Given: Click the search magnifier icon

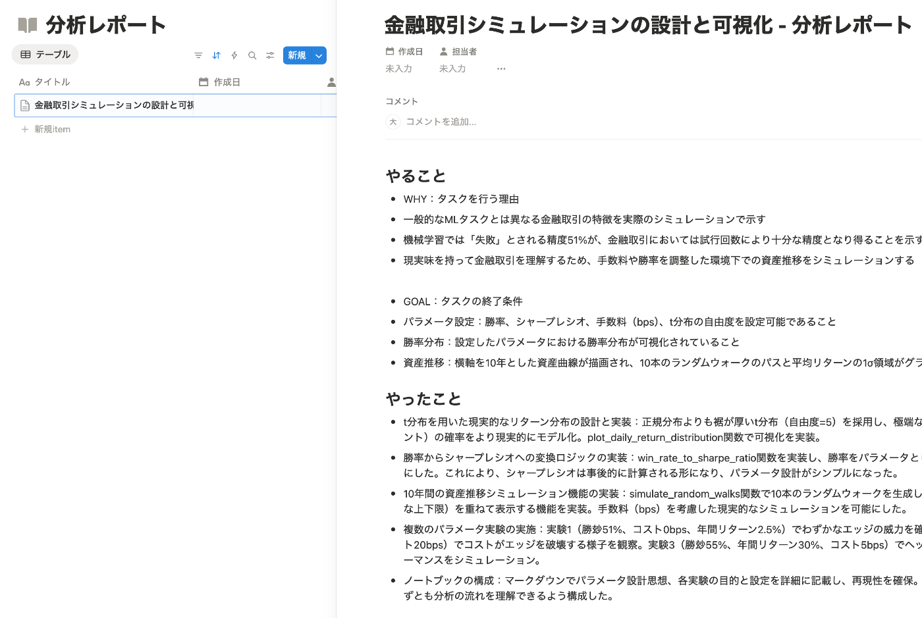Looking at the screenshot, I should click(x=252, y=55).
